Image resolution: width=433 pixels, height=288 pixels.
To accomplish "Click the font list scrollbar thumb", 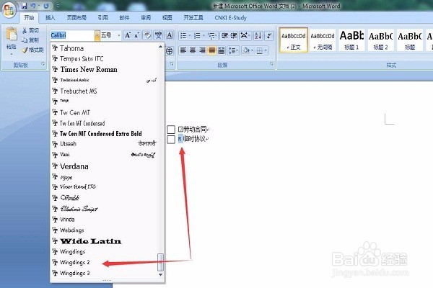I will click(160, 262).
